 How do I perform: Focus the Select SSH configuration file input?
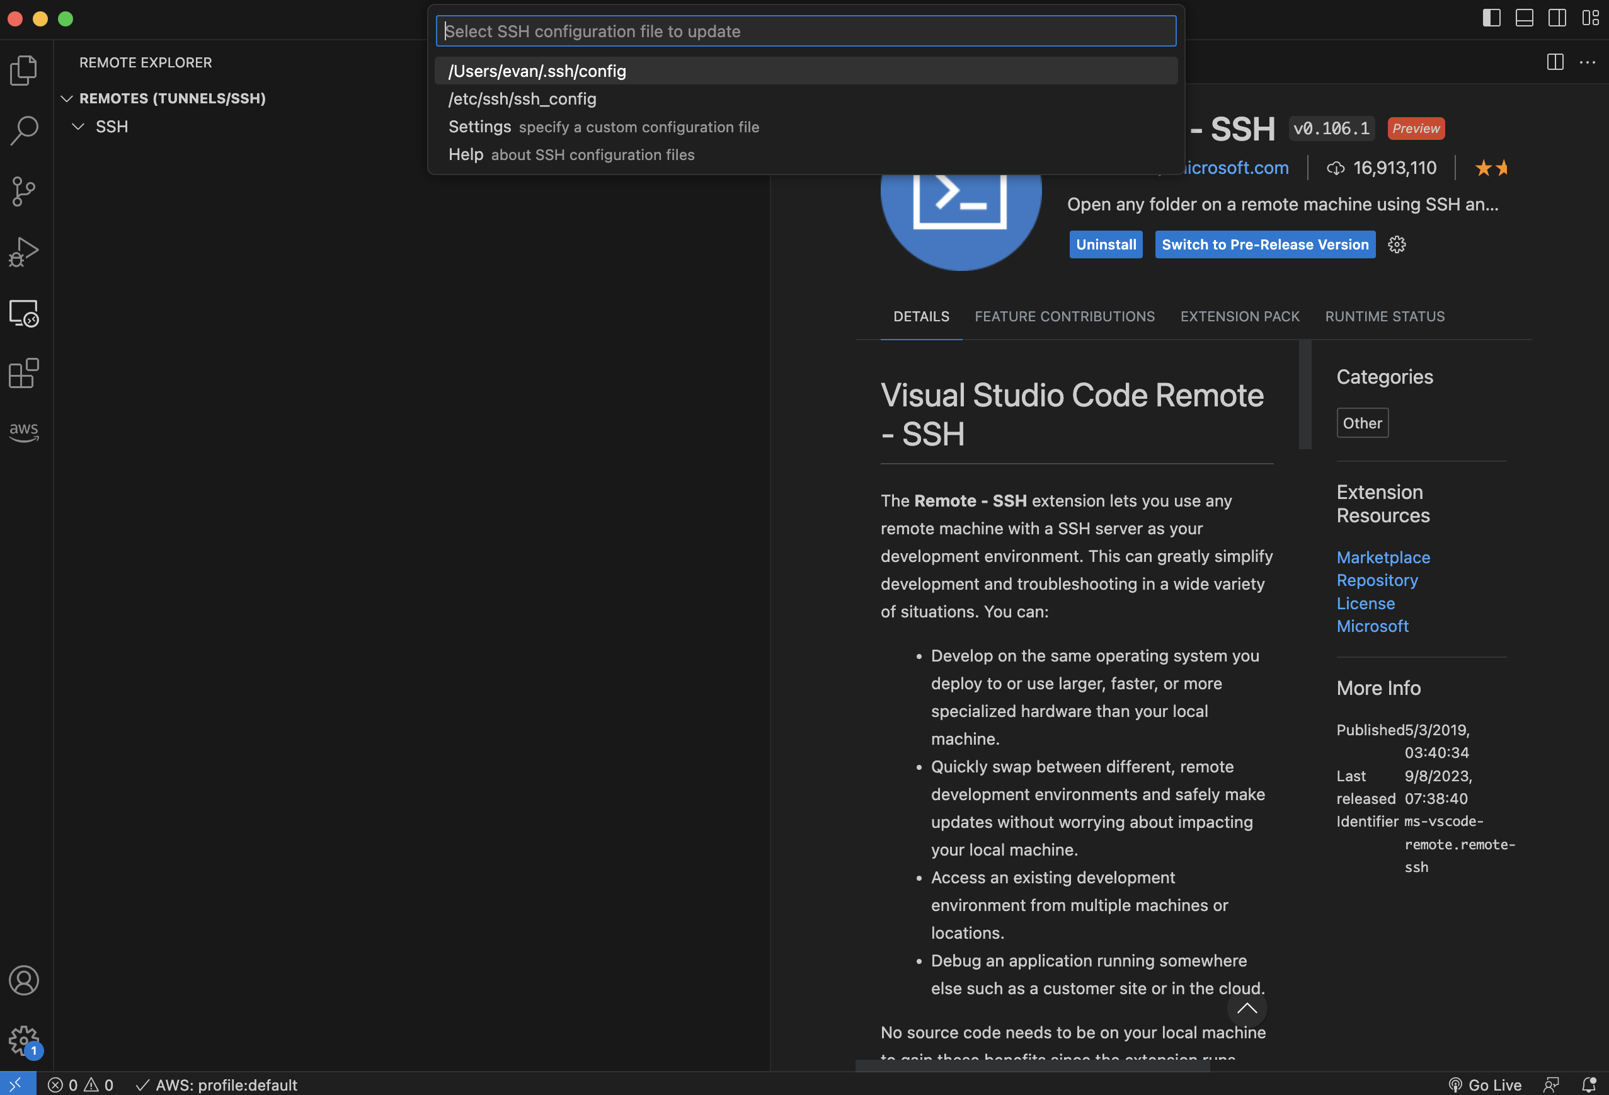click(806, 31)
